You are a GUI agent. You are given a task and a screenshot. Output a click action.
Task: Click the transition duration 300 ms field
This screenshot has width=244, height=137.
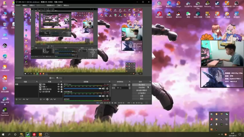tap(122, 88)
